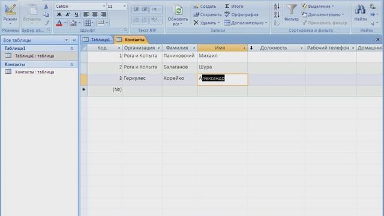Run spell check via Орфография
Screen dimensions: 384x216
241,14
